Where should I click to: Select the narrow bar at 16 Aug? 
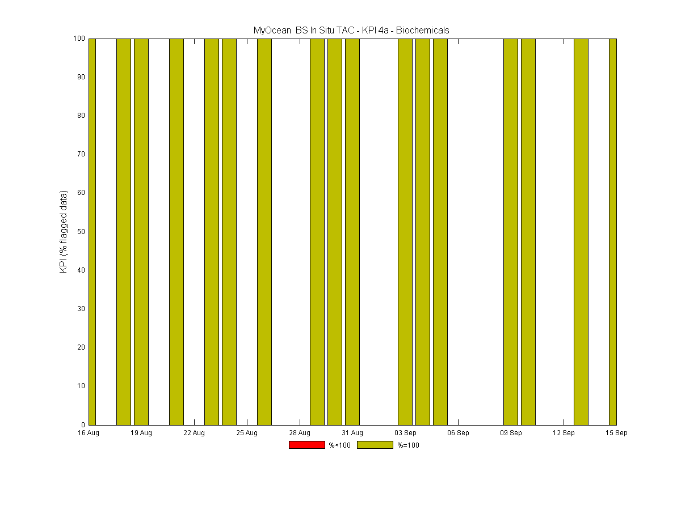pyautogui.click(x=92, y=232)
